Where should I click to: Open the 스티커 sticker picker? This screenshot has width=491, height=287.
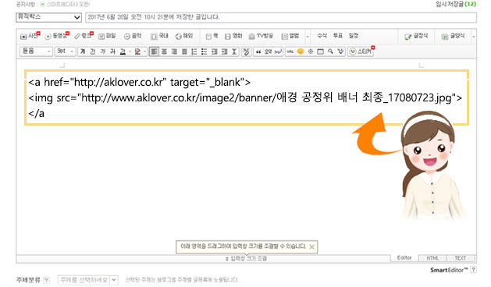click(361, 51)
